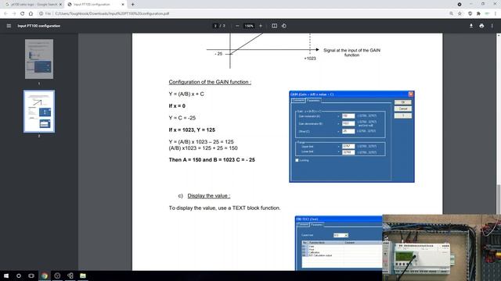Click the Chrome icon on the taskbar
The image size is (501, 281).
(x=45, y=276)
